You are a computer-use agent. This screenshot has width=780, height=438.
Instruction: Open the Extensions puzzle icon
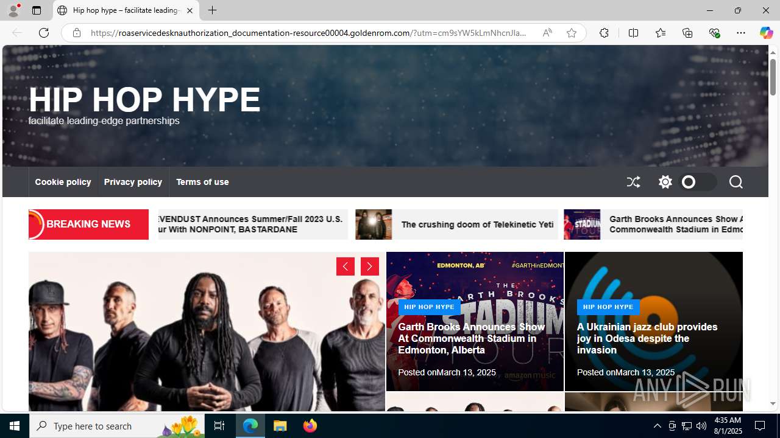coord(604,33)
